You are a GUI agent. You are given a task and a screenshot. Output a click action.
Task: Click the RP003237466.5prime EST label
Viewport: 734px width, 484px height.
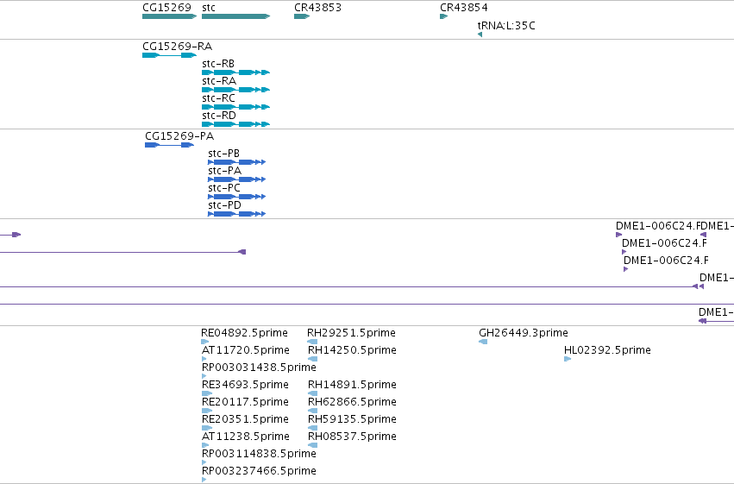click(259, 471)
